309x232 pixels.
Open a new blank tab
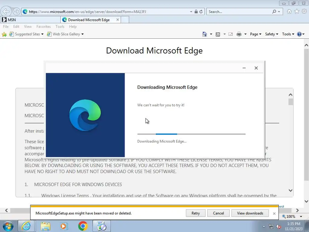click(125, 20)
